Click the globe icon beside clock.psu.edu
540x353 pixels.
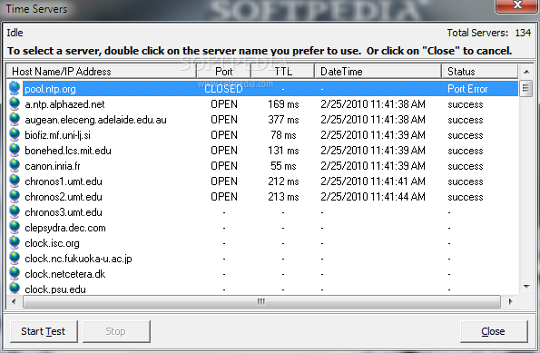(15, 288)
